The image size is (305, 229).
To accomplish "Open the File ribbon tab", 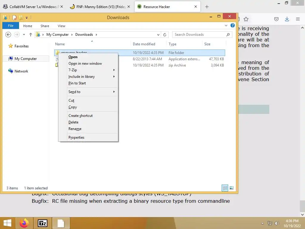I will pos(11,26).
